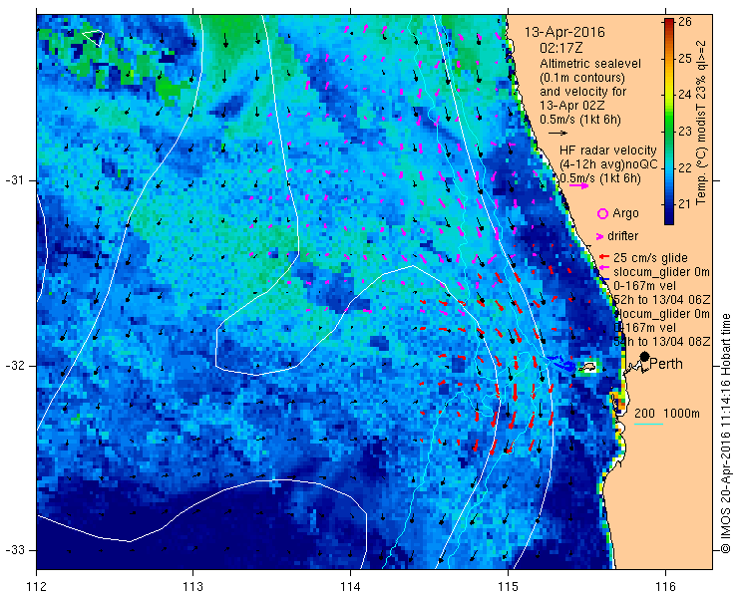Click the colorbar value 23
738x598 pixels.
pyautogui.click(x=685, y=132)
